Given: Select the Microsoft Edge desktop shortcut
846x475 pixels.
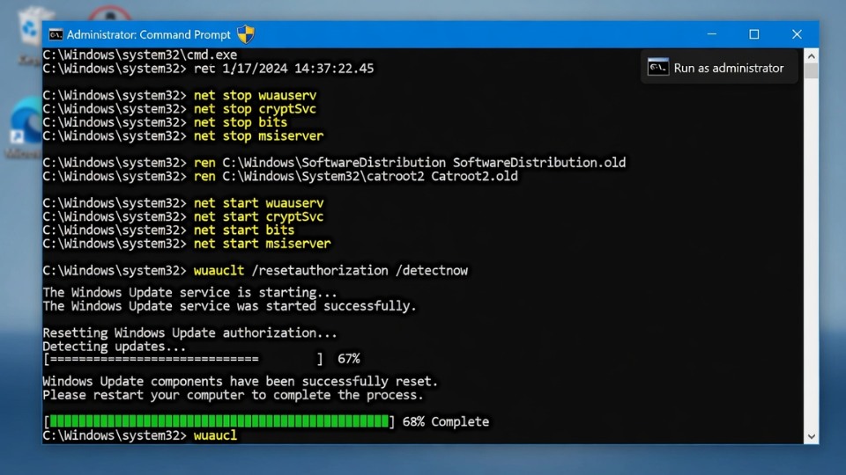Looking at the screenshot, I should tap(26, 128).
